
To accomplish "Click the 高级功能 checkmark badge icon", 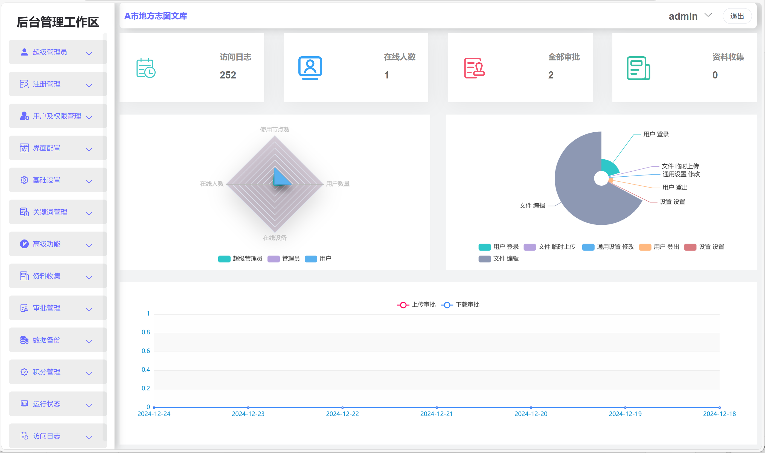I will (x=24, y=244).
